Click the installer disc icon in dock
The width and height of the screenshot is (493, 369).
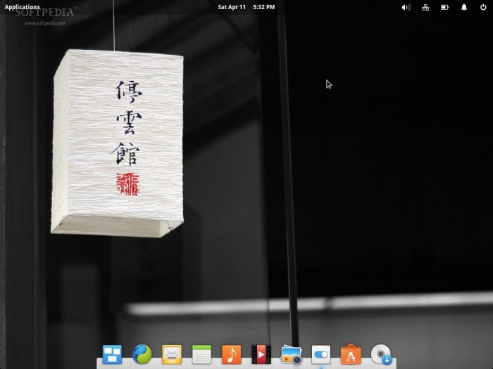click(x=381, y=354)
